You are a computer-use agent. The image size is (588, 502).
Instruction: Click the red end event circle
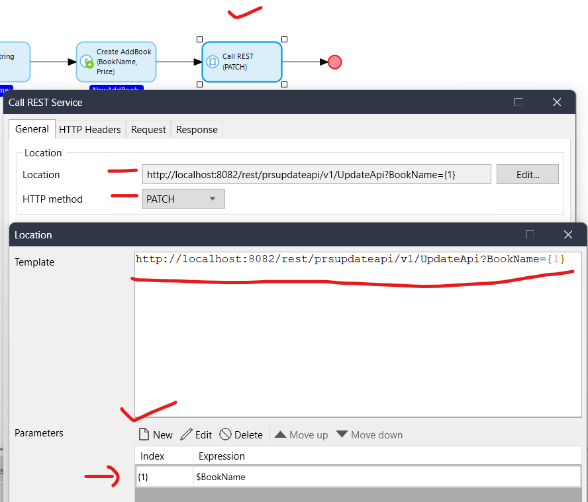click(334, 62)
